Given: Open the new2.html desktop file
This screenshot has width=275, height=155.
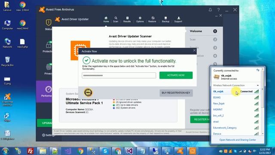Looking at the screenshot, I should tap(22, 25).
